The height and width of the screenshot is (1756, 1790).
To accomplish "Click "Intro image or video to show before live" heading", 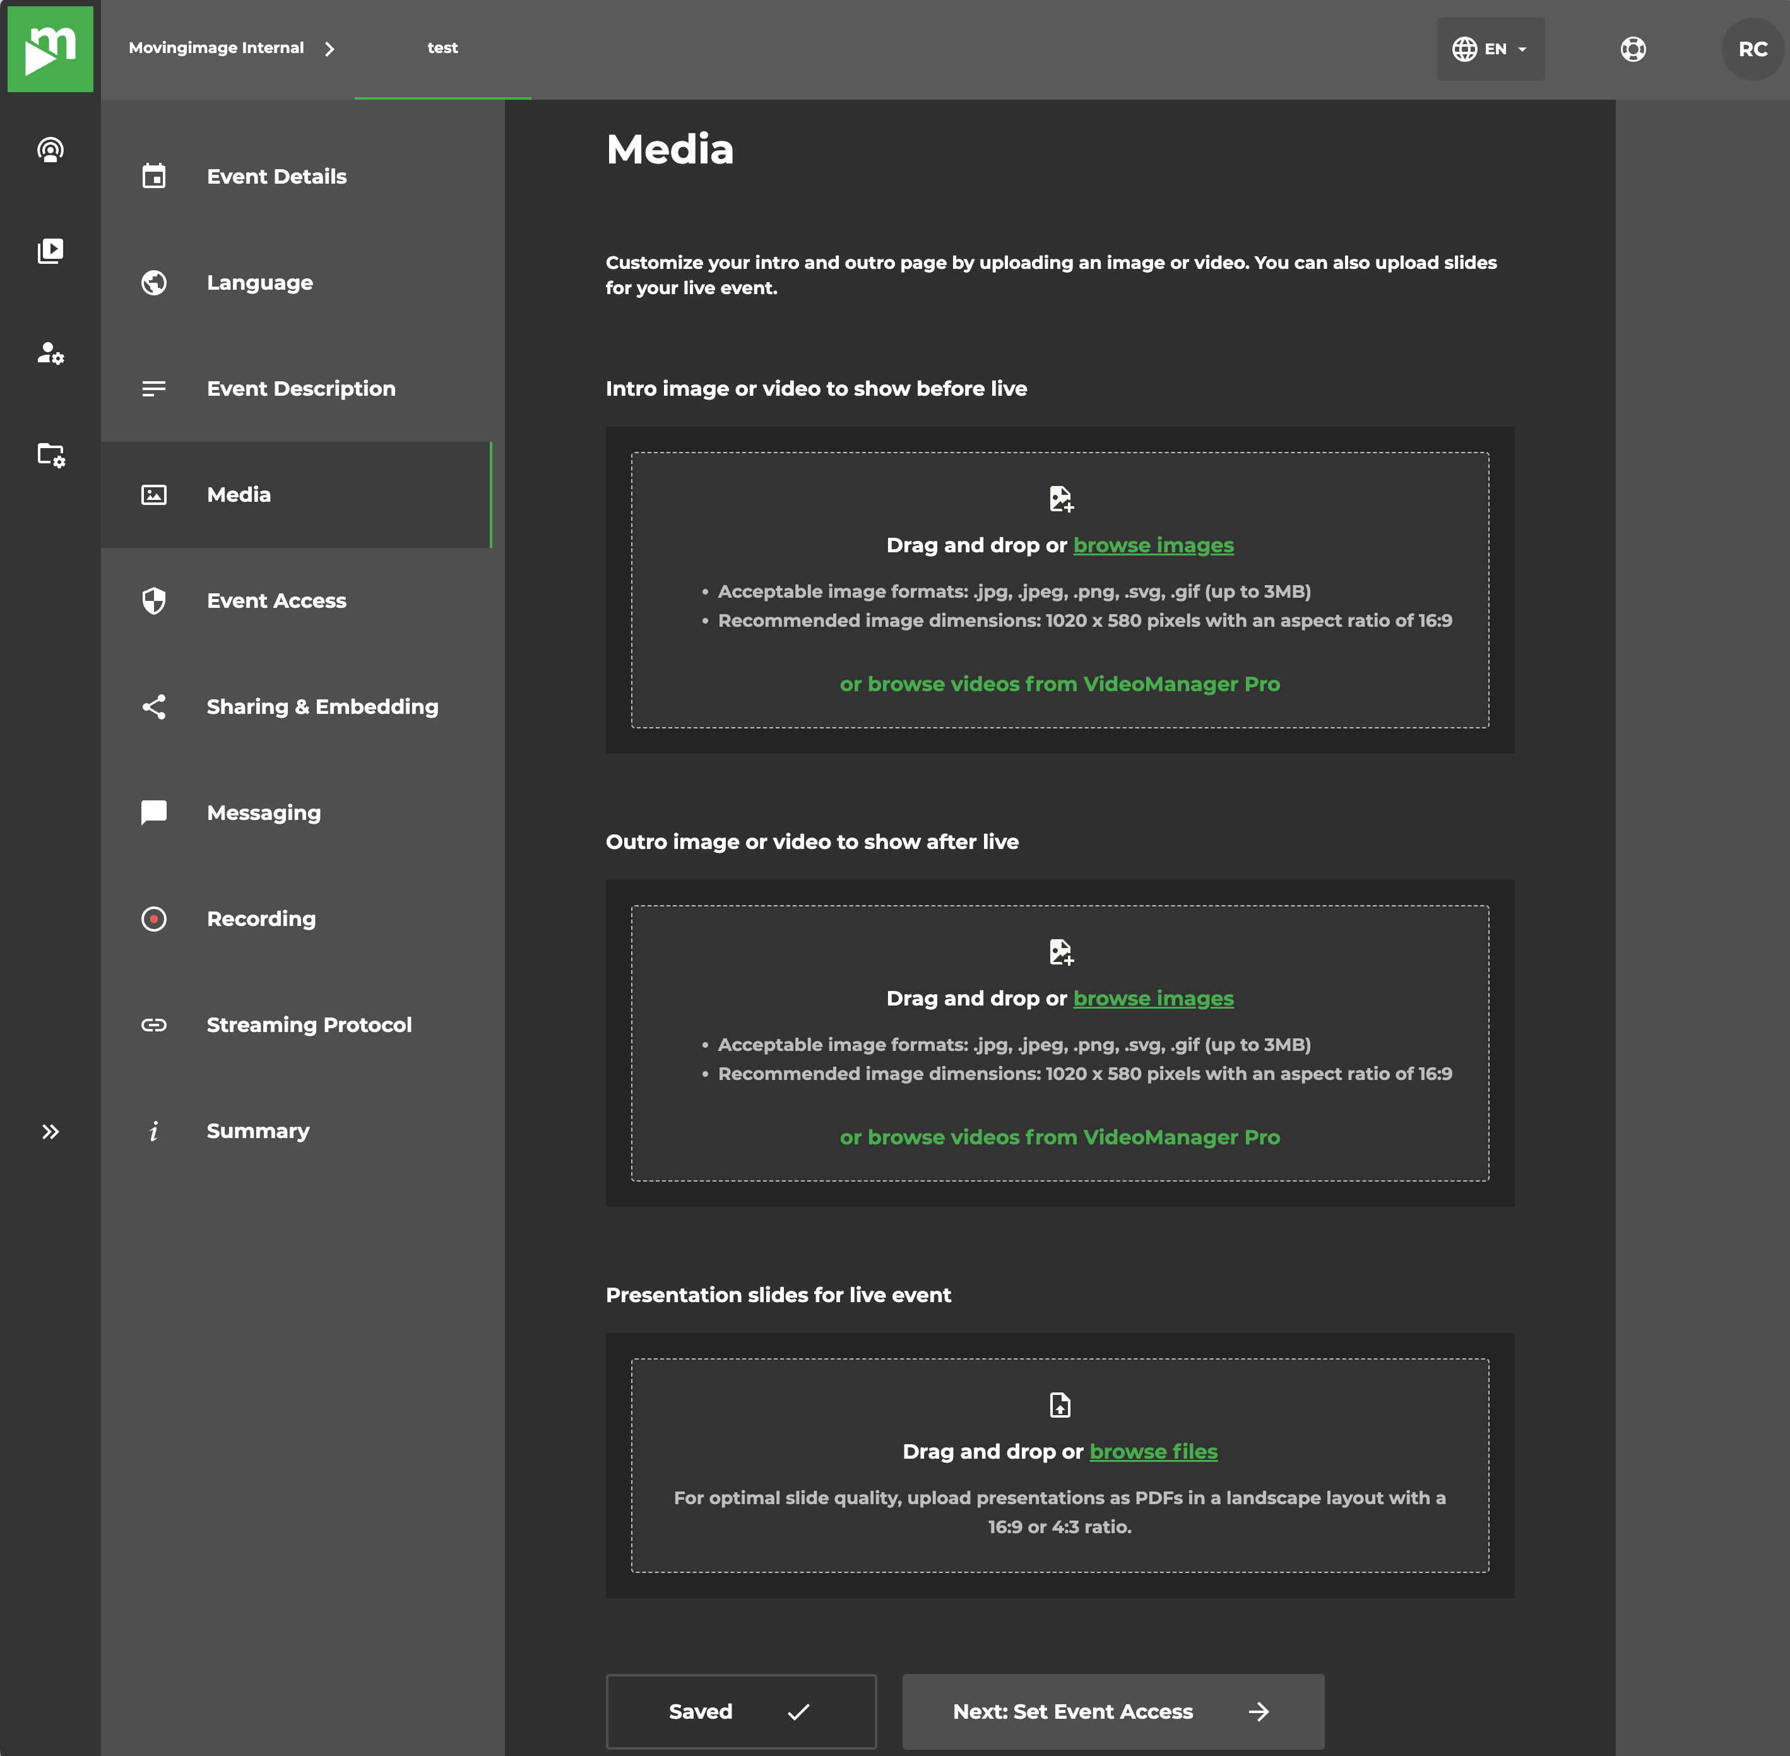I will click(816, 388).
